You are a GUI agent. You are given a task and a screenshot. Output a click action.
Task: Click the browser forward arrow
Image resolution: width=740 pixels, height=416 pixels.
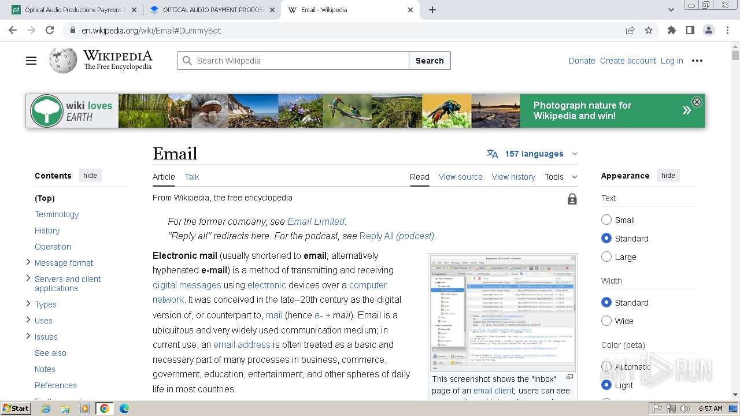[x=31, y=30]
